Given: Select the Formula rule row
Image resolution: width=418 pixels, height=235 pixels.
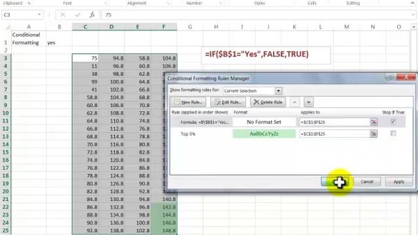Looking at the screenshot, I should 288,122.
